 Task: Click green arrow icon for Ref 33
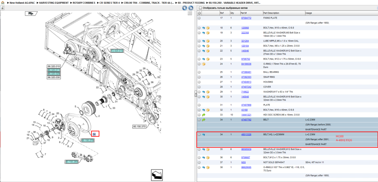click(x=203, y=115)
